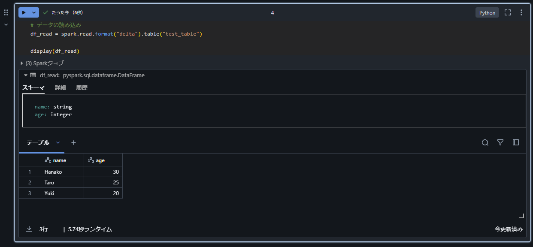Open the run options dropdown beside the play button
Image resolution: width=533 pixels, height=247 pixels.
[33, 12]
